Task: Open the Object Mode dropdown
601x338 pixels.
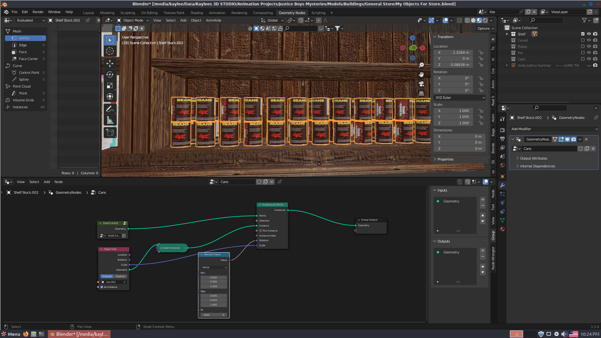Action: coord(133,20)
